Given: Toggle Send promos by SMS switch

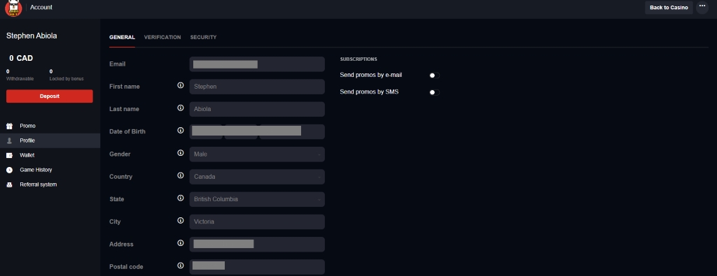Looking at the screenshot, I should [x=434, y=92].
